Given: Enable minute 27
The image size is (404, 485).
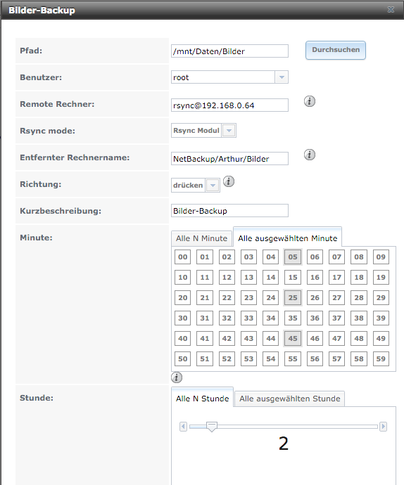Looking at the screenshot, I should [x=336, y=297].
